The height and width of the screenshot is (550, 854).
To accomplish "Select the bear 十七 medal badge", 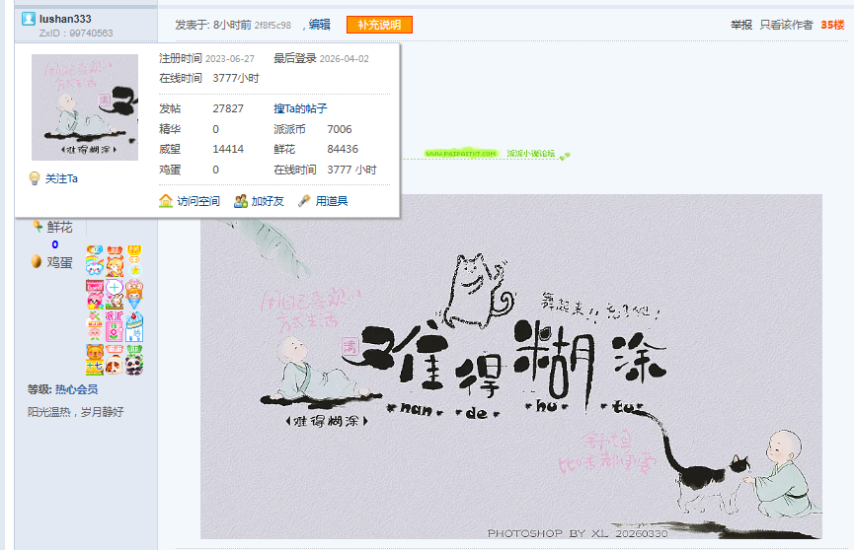I will (94, 360).
